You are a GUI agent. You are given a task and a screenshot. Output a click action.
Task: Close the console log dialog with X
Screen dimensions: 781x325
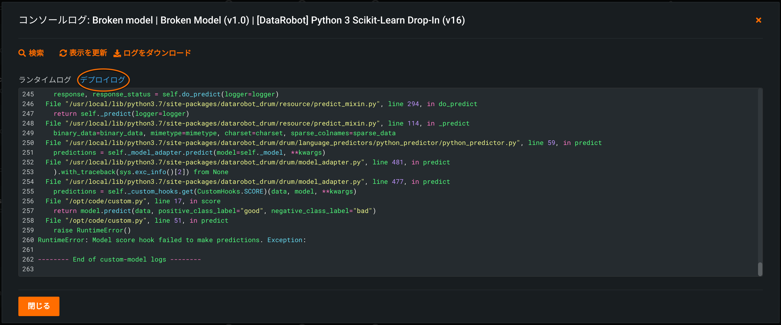pos(758,20)
